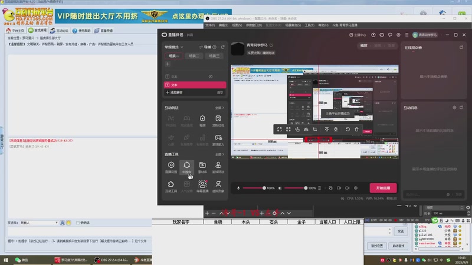Open the 素材库 tool
The height and width of the screenshot is (265, 472).
202,167
